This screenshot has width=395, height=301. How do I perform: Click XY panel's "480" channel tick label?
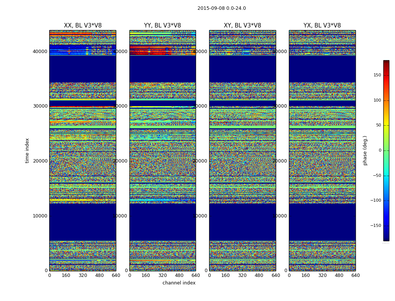[259, 275]
